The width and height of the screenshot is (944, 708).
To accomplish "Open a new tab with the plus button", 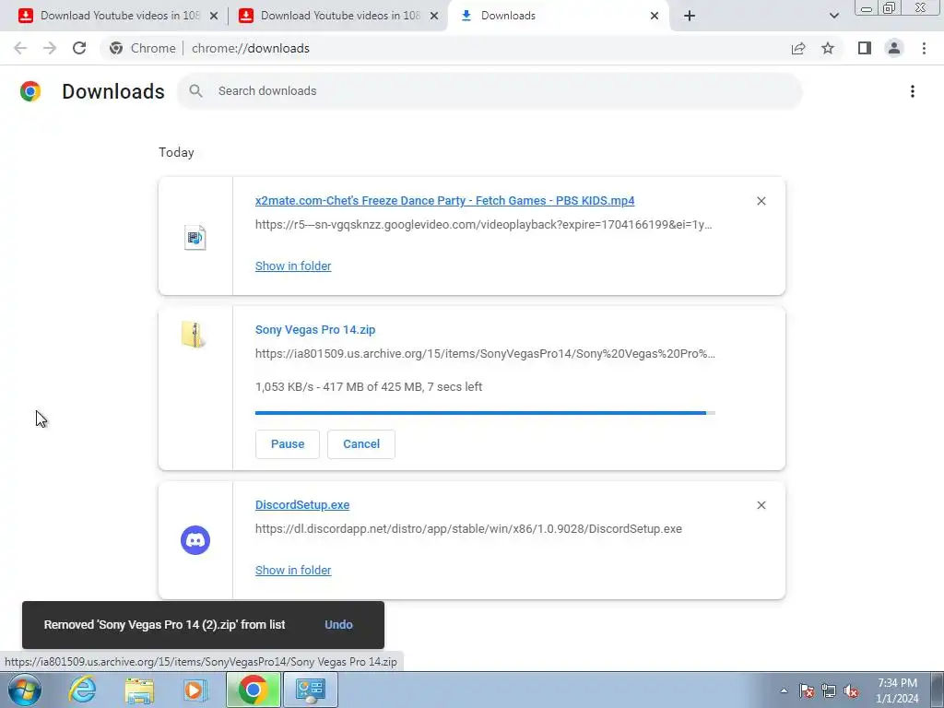I will tap(690, 16).
